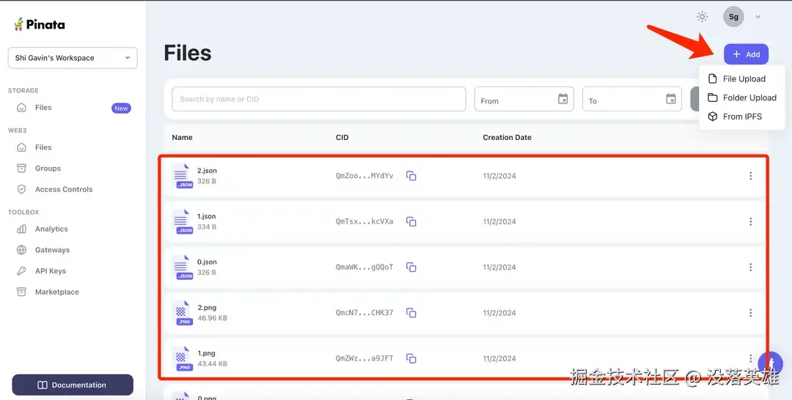792x400 pixels.
Task: Copy the CID of 1.png
Action: (x=411, y=358)
